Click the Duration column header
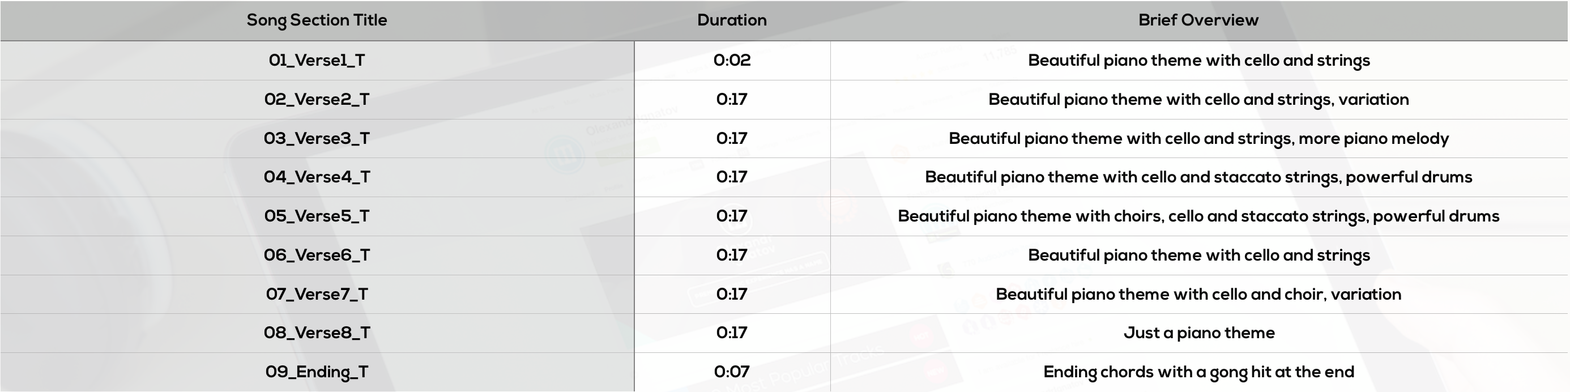 point(732,20)
